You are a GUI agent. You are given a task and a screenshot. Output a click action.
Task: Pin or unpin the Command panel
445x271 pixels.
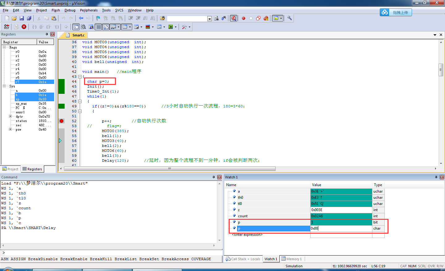point(214,177)
